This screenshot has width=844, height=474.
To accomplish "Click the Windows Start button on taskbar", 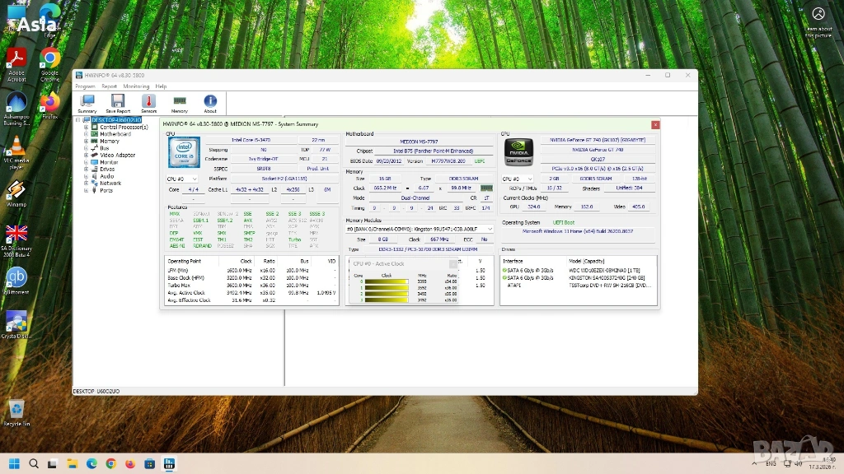I will point(14,463).
